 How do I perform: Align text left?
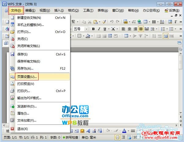[x=123, y=29]
